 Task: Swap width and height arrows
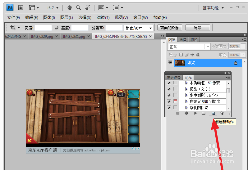point(57,28)
